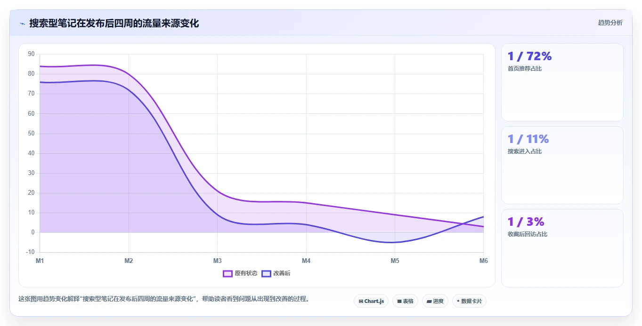Screen dimensions: 642x326
Task: Click the 表格 tag chip
Action: [x=405, y=301]
